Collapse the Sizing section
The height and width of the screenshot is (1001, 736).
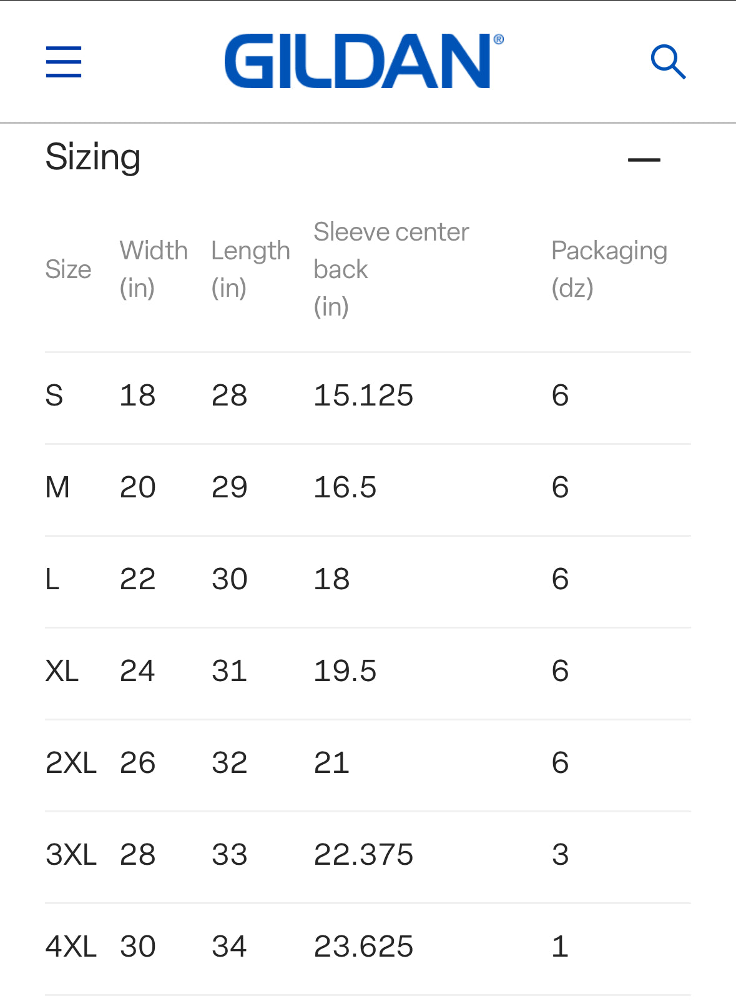coord(644,160)
